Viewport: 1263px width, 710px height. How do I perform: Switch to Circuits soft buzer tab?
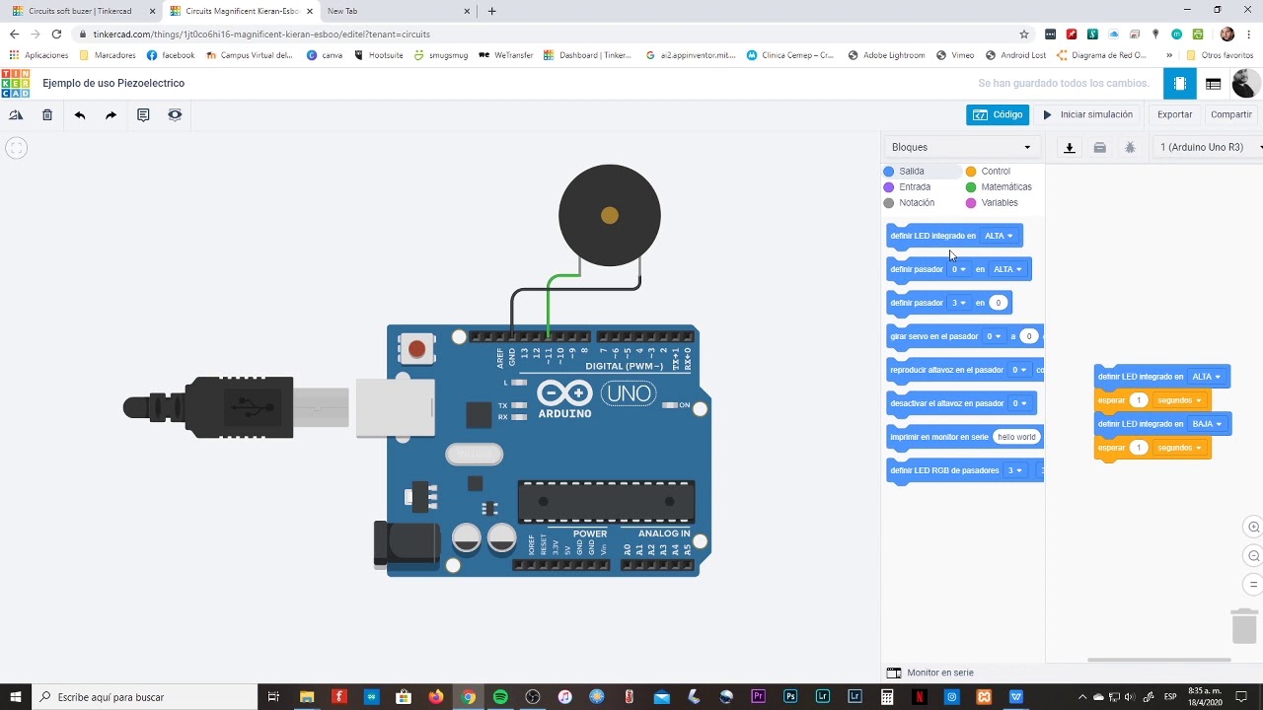pyautogui.click(x=79, y=11)
